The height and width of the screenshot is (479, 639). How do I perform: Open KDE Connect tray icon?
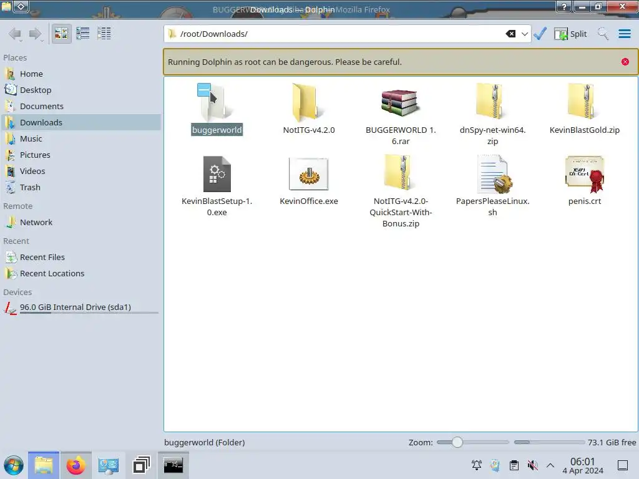(x=495, y=465)
